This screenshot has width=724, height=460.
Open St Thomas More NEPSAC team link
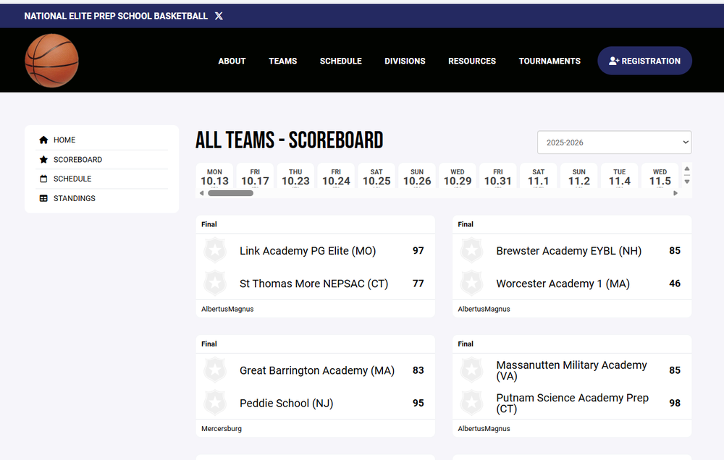click(x=313, y=284)
